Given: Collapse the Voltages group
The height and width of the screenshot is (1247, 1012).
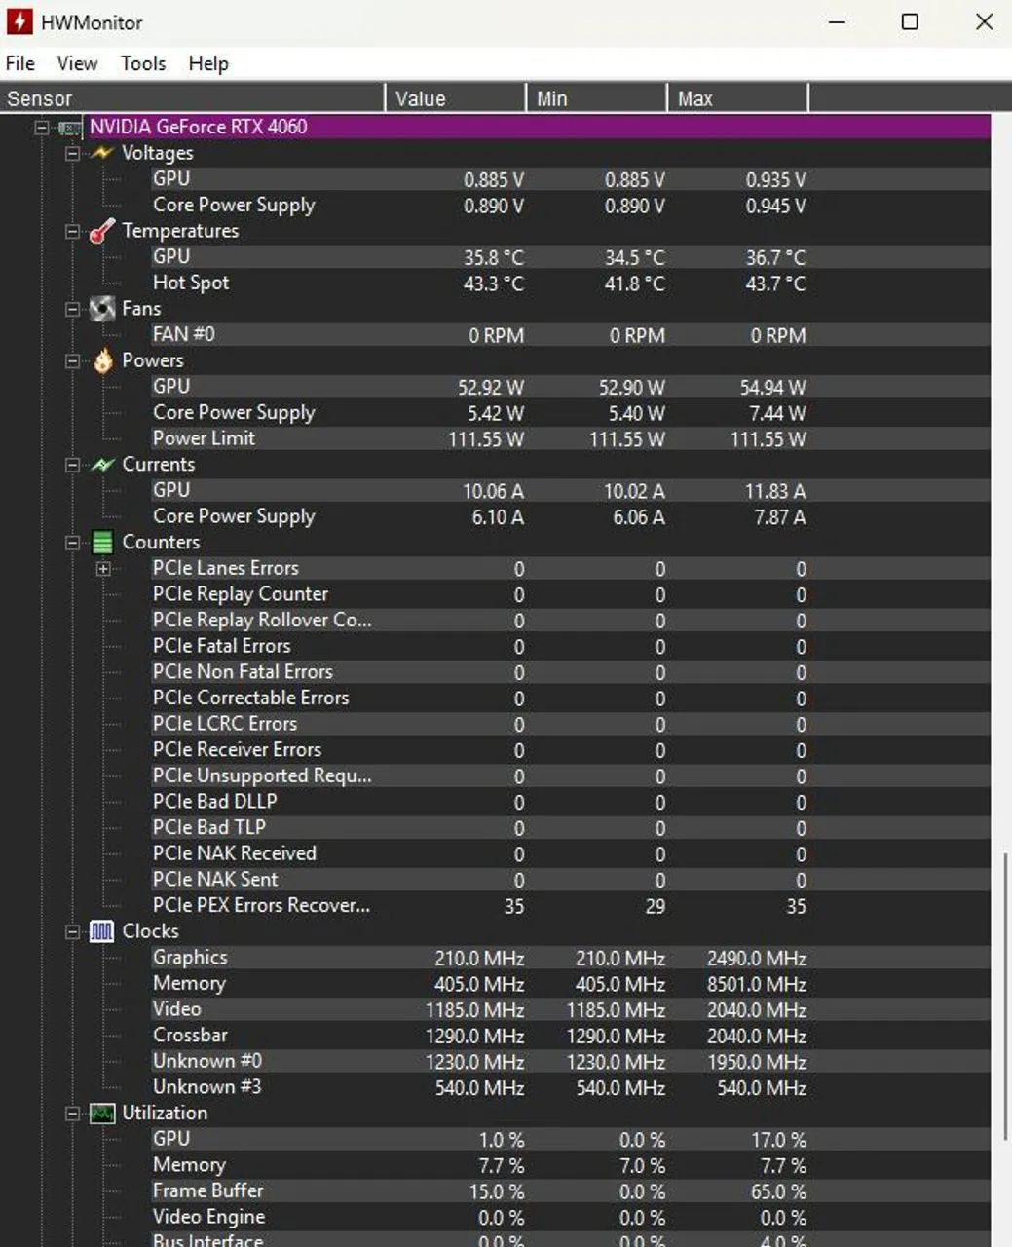Looking at the screenshot, I should (72, 153).
